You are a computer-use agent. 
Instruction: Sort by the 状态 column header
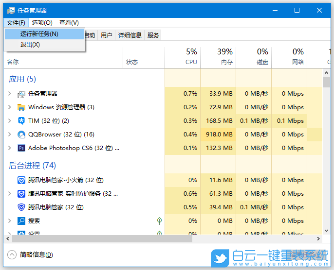[144, 57]
